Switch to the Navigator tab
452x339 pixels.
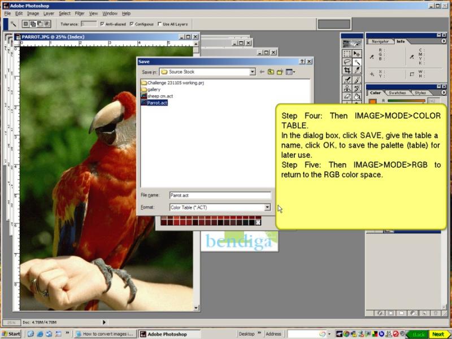380,41
